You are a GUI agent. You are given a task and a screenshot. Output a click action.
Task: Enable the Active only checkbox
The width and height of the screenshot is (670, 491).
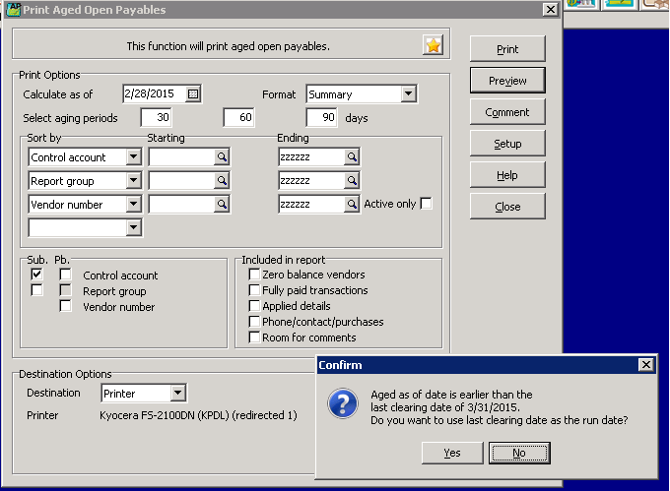[x=426, y=204]
